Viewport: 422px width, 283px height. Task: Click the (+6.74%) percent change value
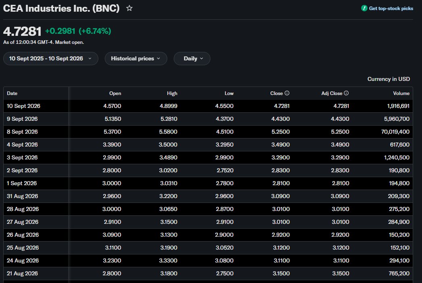[95, 31]
